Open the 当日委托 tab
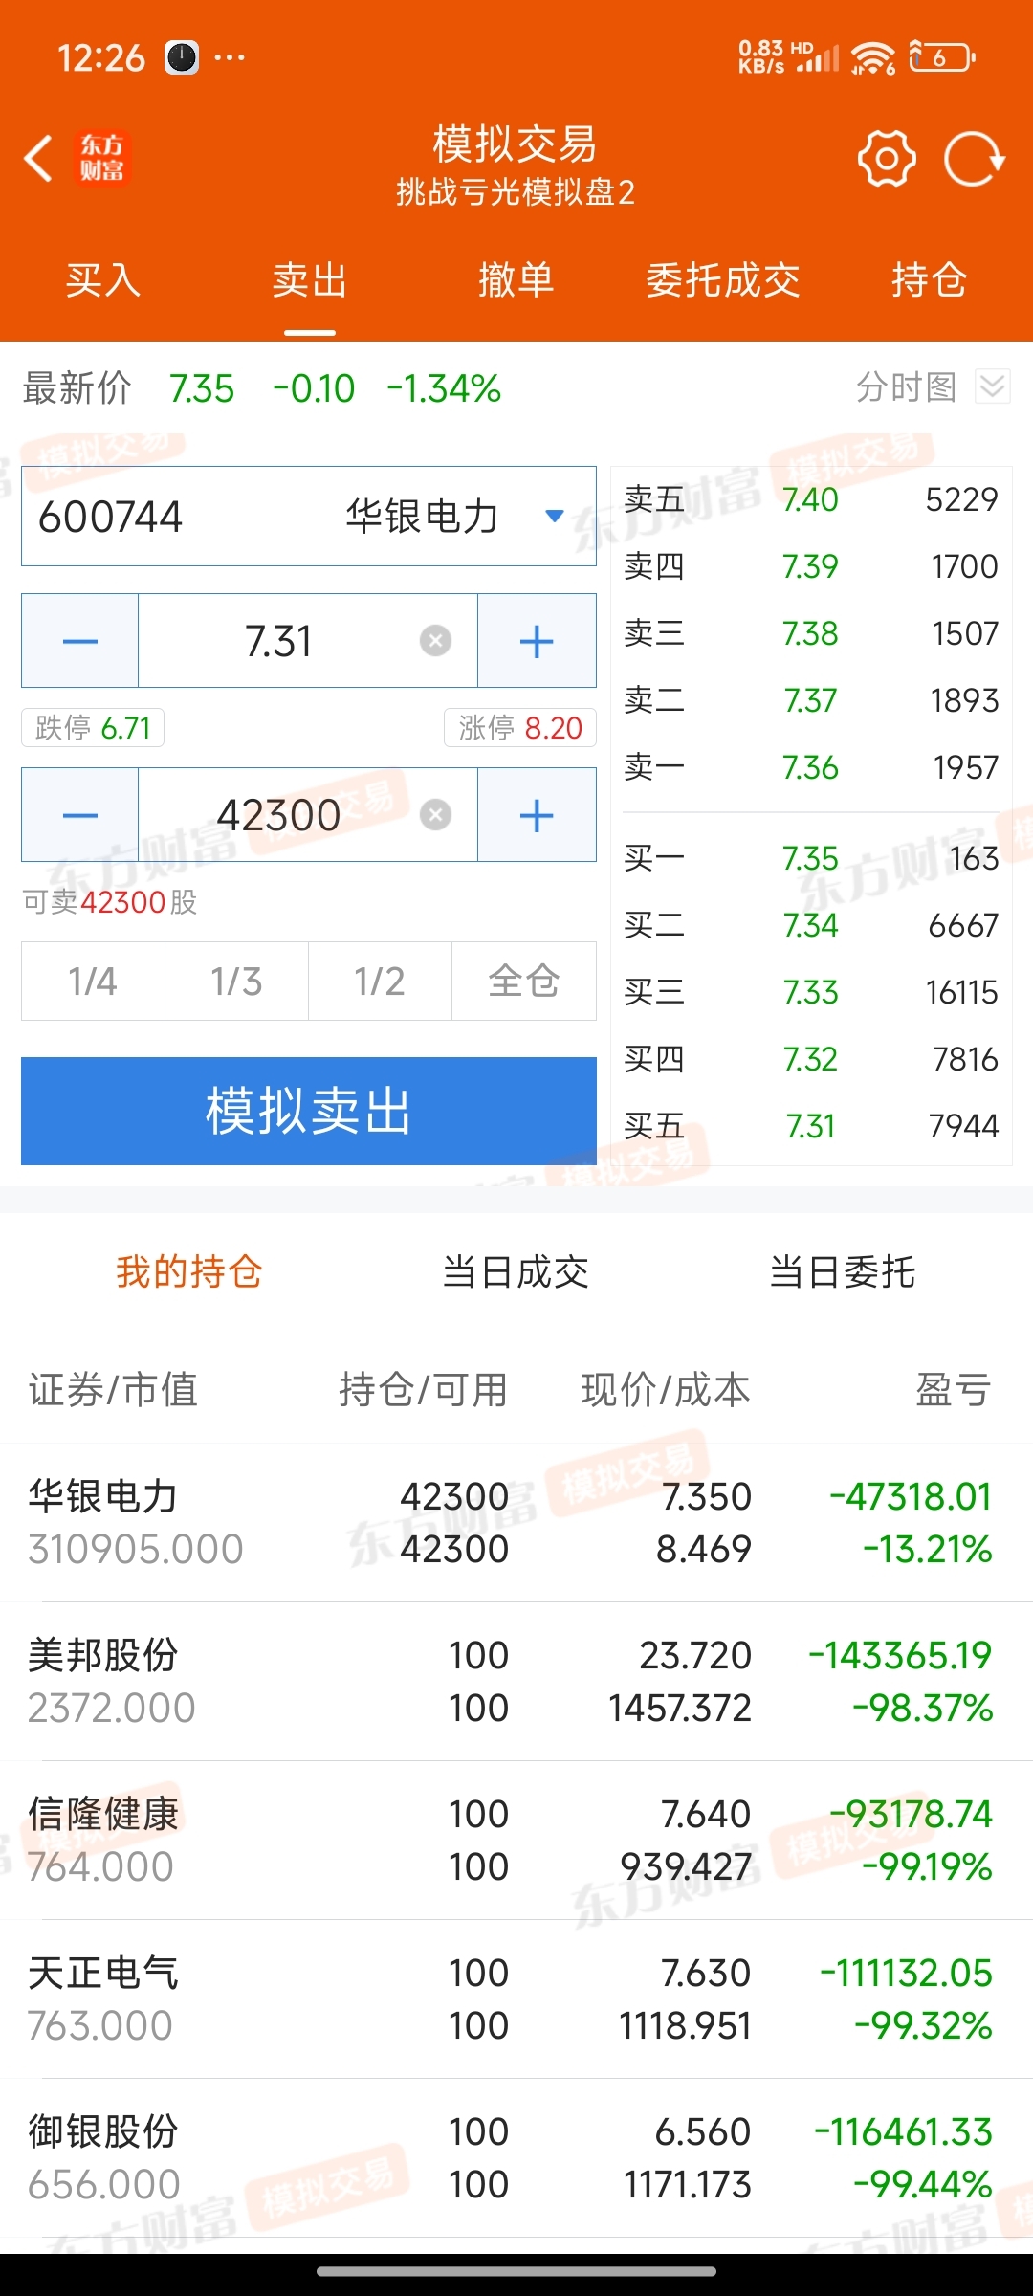The height and width of the screenshot is (2296, 1033). point(843,1272)
